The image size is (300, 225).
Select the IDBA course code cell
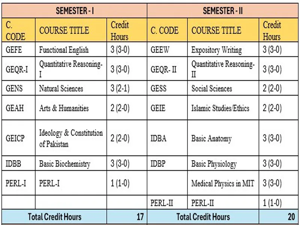pyautogui.click(x=159, y=138)
